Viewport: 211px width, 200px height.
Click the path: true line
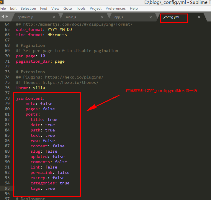(43, 130)
